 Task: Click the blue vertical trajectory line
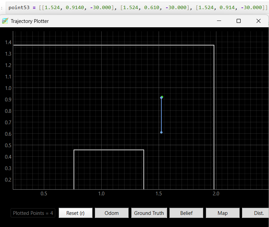pyautogui.click(x=161, y=115)
